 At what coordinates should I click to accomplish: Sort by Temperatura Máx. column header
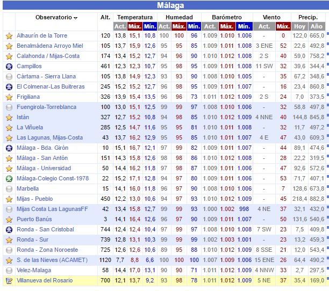135,26
